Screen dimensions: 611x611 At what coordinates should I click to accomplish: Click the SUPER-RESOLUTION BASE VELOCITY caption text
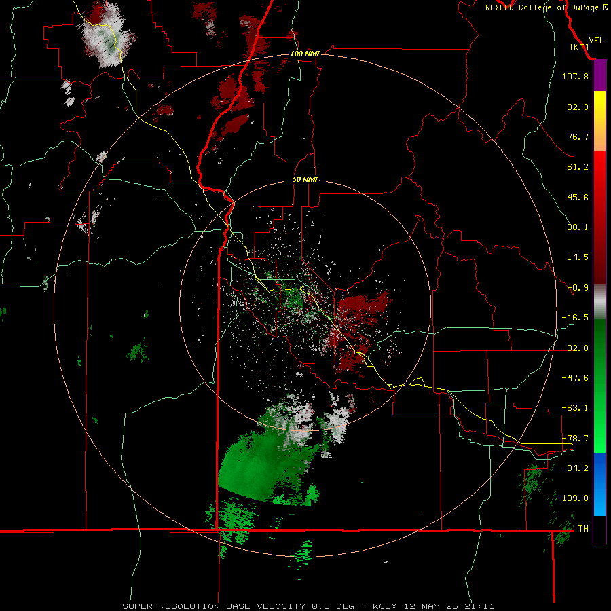pos(215,606)
